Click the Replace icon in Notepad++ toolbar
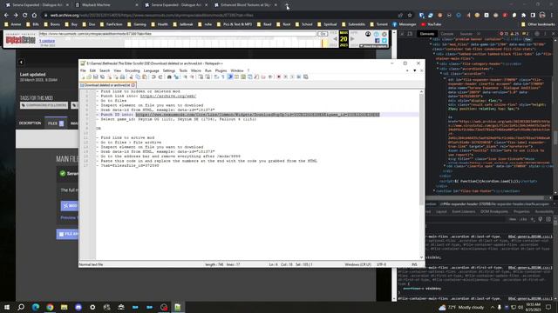 tap(176, 77)
